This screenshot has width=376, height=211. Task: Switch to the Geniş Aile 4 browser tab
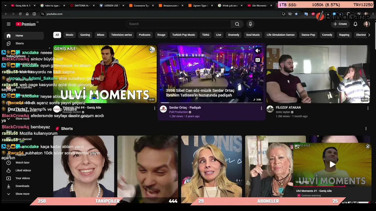coord(23,6)
